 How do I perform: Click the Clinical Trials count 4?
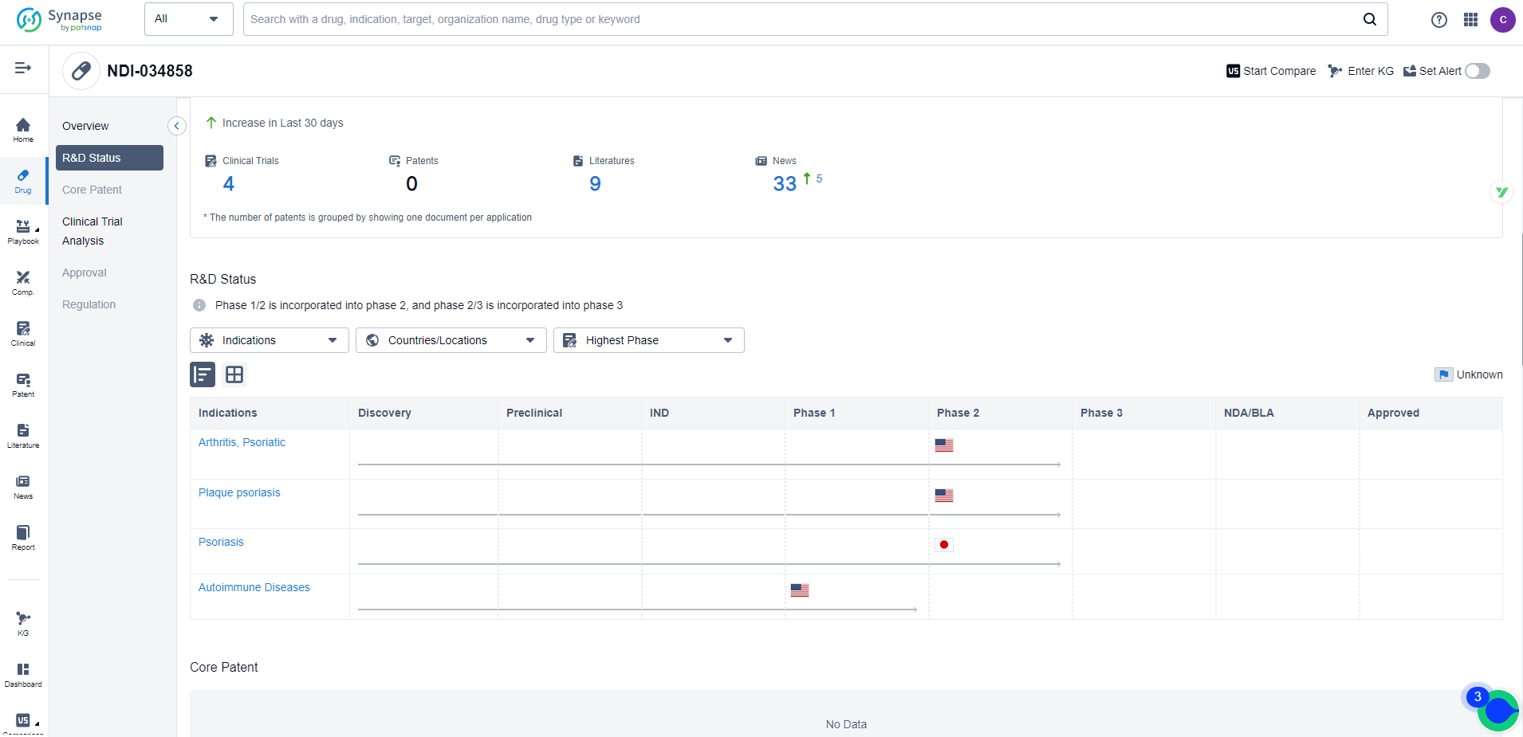pos(229,184)
